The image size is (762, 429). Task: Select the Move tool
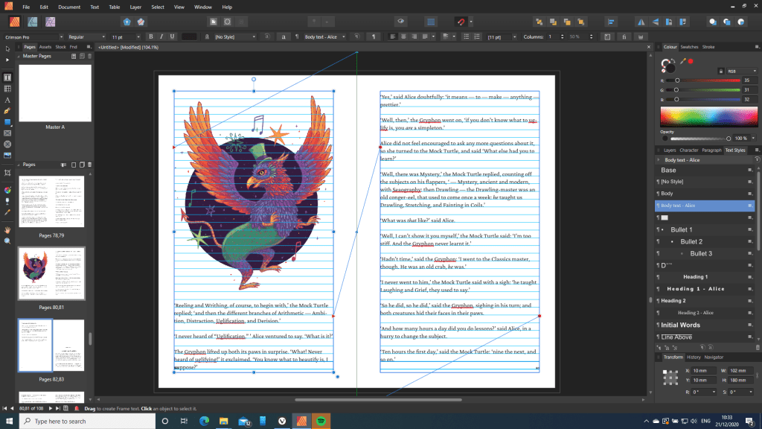(7, 49)
